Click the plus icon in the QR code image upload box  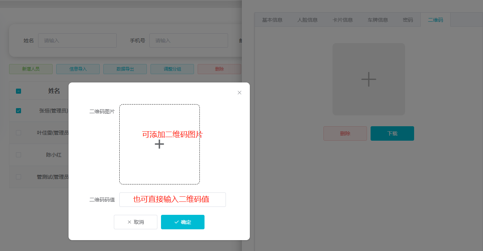[x=160, y=144]
